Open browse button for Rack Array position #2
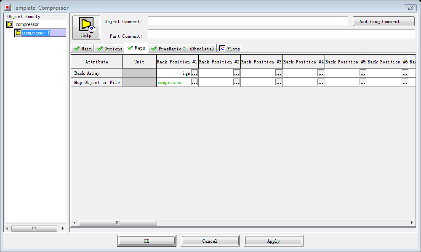The width and height of the screenshot is (421, 252). [x=236, y=73]
